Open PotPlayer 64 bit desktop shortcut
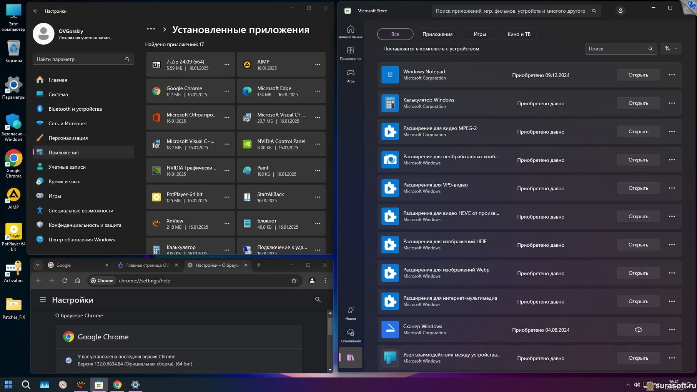697x392 pixels. [x=13, y=237]
